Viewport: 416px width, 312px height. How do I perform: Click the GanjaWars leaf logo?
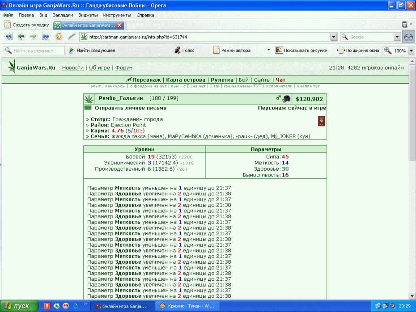12,66
